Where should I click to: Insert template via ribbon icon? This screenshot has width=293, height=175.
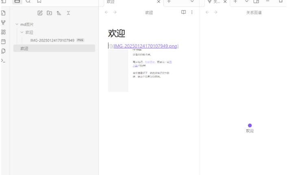pos(3,51)
